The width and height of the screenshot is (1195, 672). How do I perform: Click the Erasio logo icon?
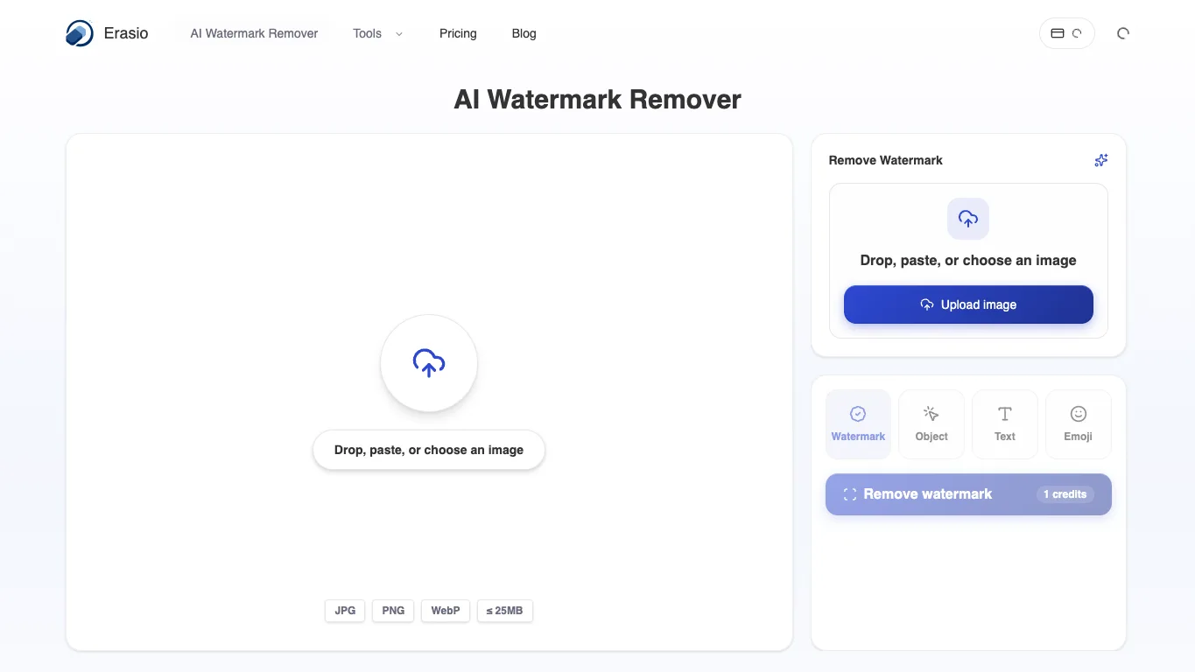pos(80,33)
